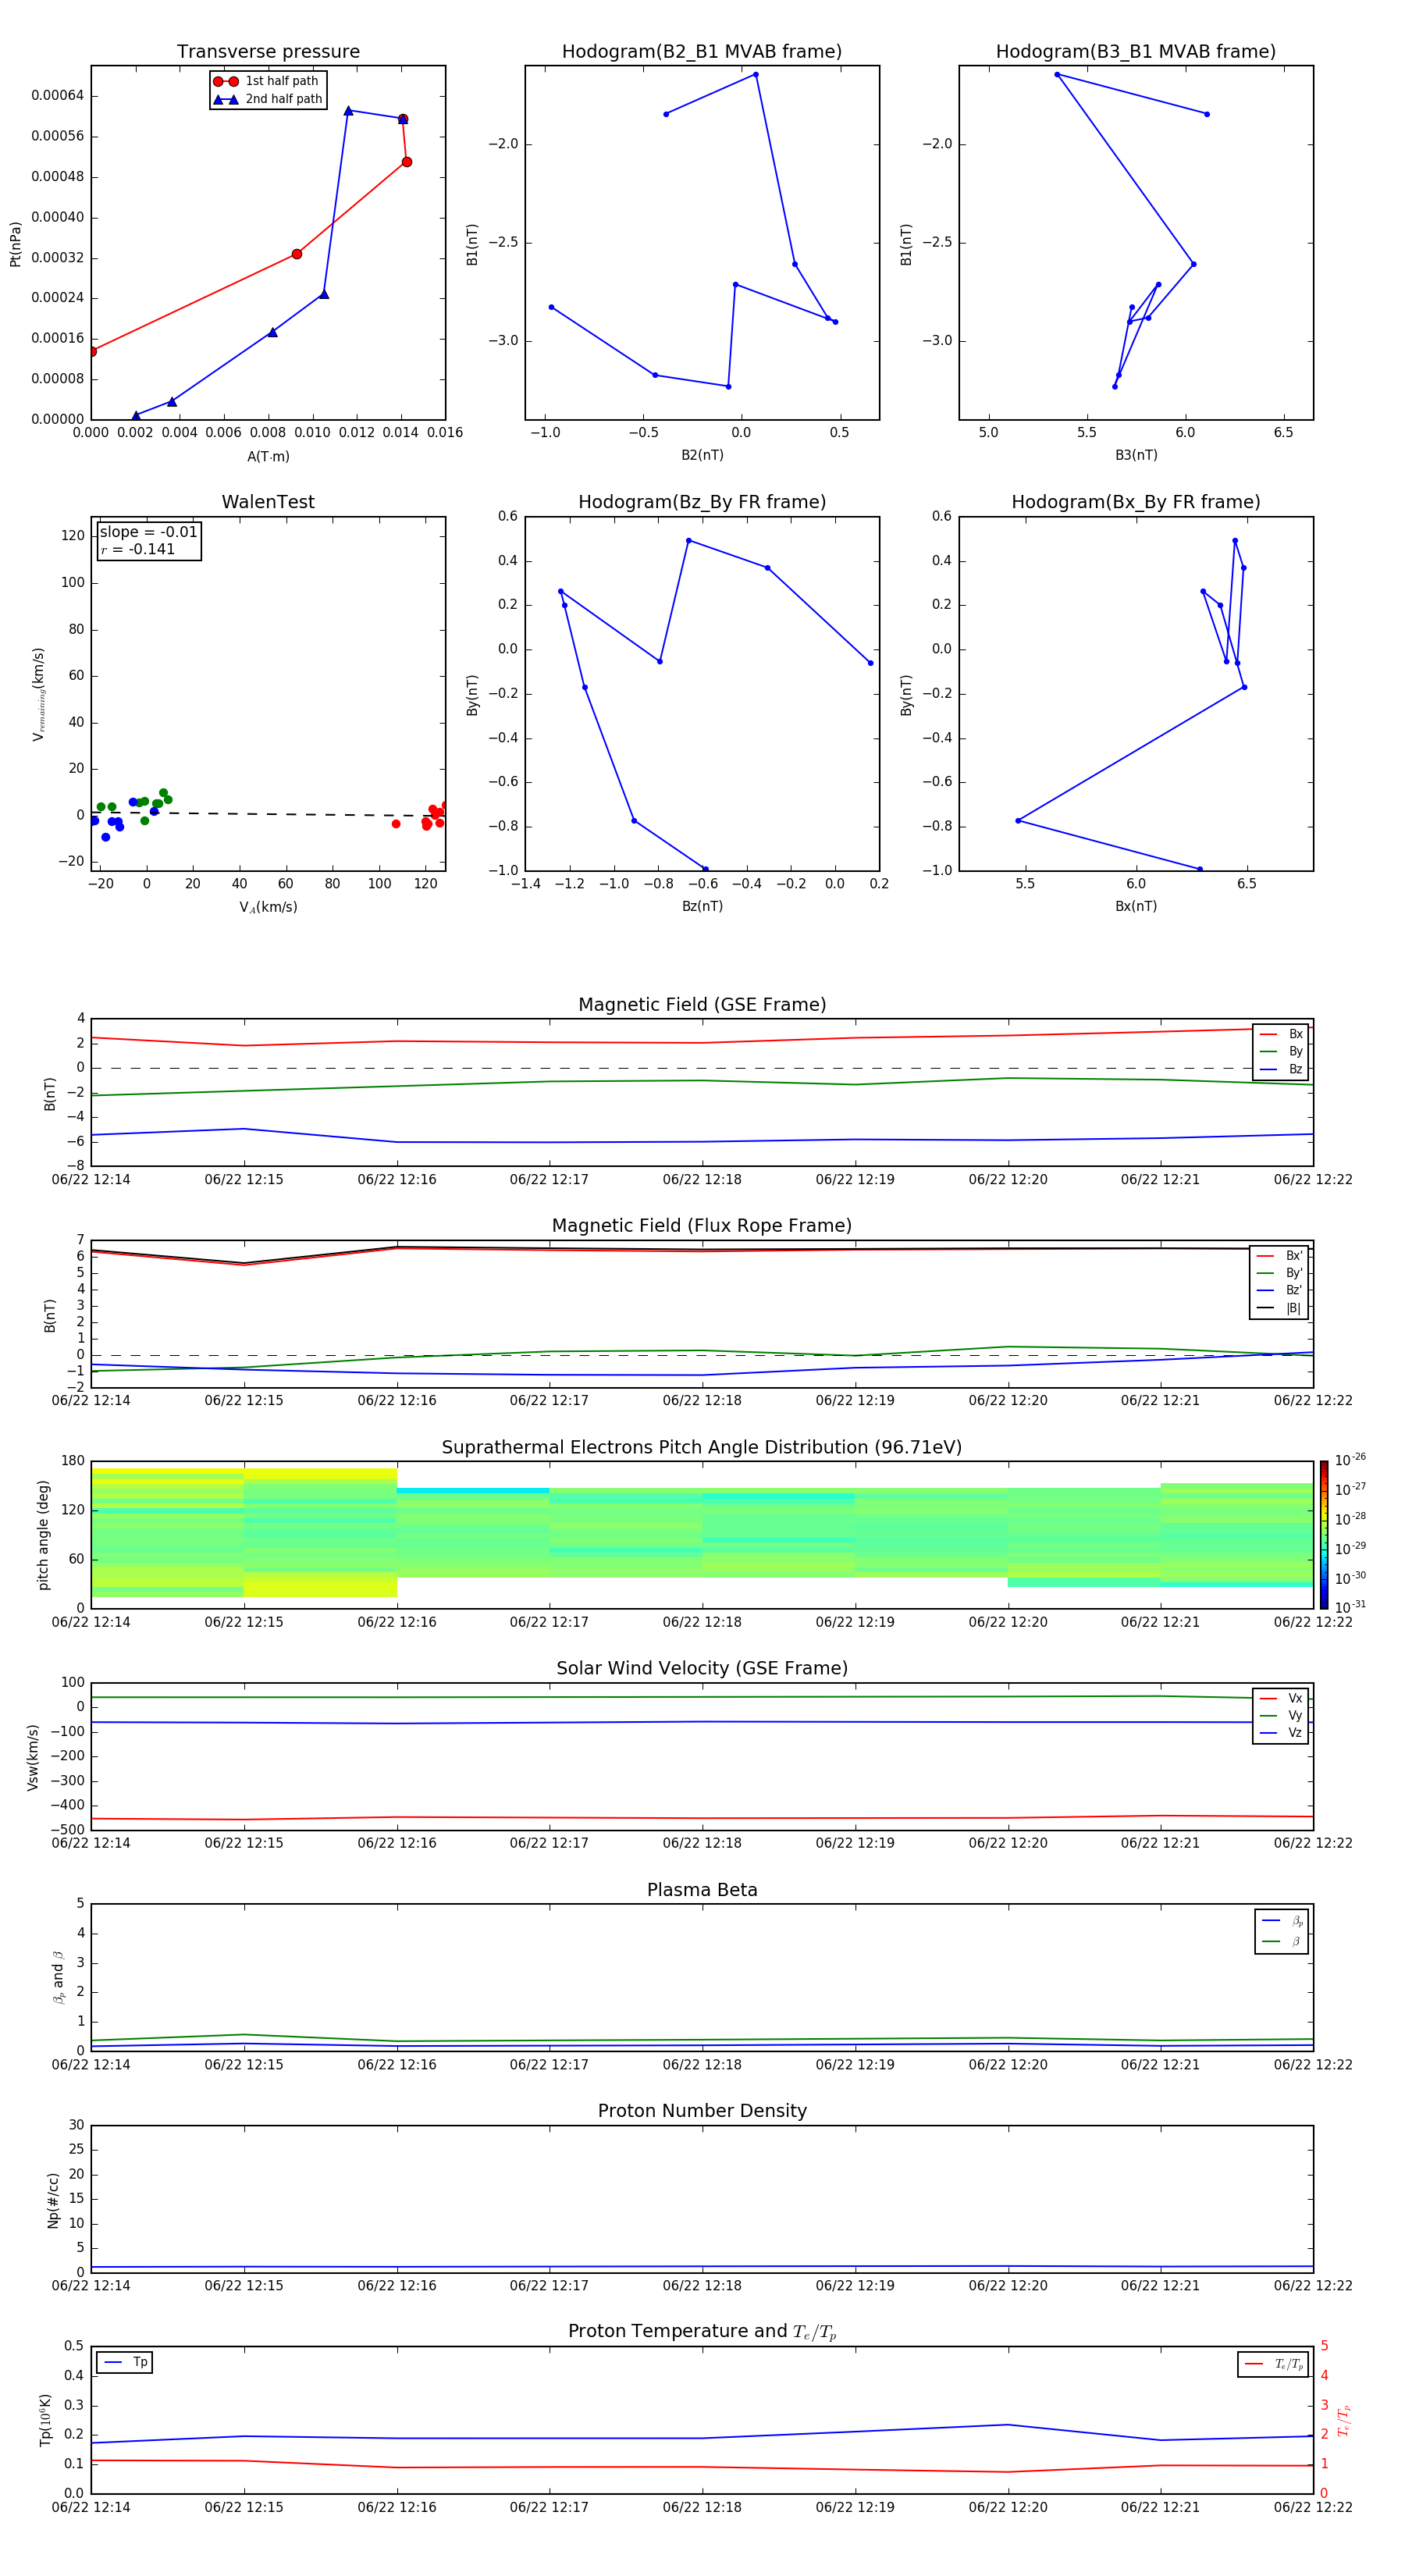The width and height of the screenshot is (1405, 2576).
Task: Select the 'B2(nT)' x-axis label
Action: pyautogui.click(x=702, y=455)
